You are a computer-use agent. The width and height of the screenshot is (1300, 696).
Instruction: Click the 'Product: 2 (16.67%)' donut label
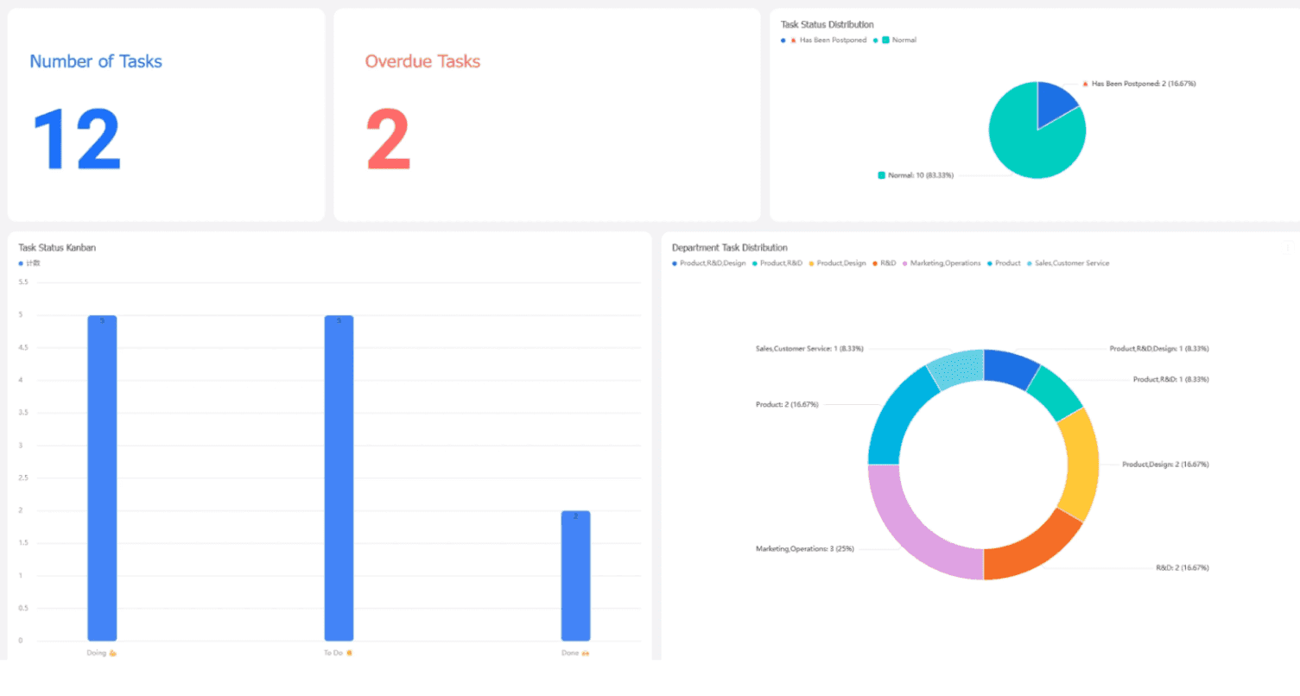(x=787, y=404)
